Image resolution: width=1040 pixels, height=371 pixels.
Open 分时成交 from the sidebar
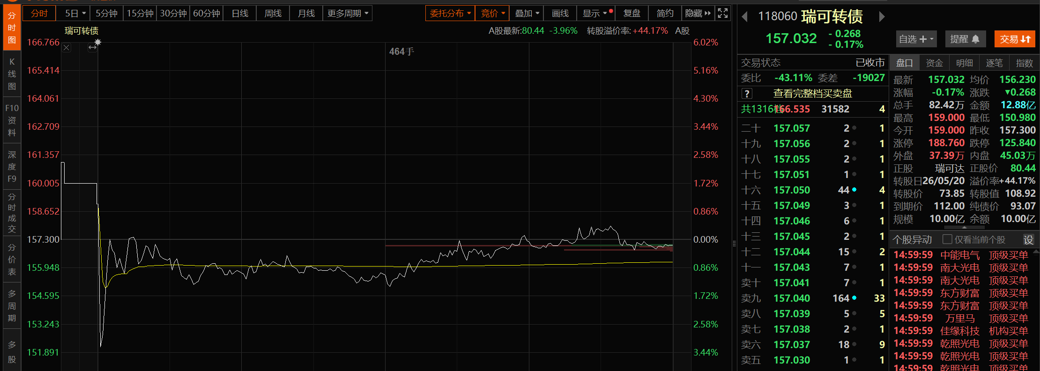coord(12,213)
